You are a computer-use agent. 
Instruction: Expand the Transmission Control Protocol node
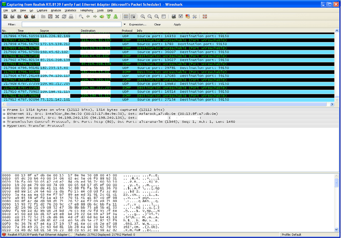point(4,122)
